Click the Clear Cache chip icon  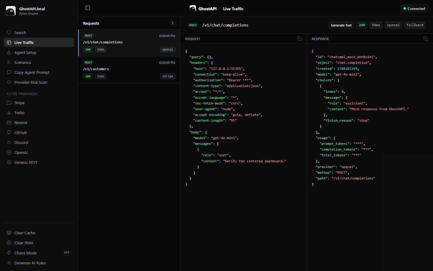[x=9, y=233]
